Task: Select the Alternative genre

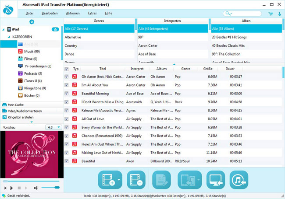Action: 99,37
